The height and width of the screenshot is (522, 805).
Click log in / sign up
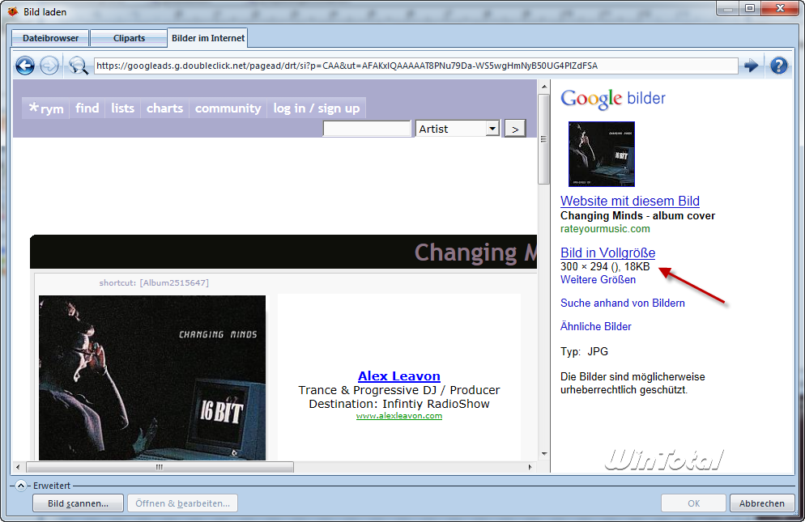(x=316, y=108)
